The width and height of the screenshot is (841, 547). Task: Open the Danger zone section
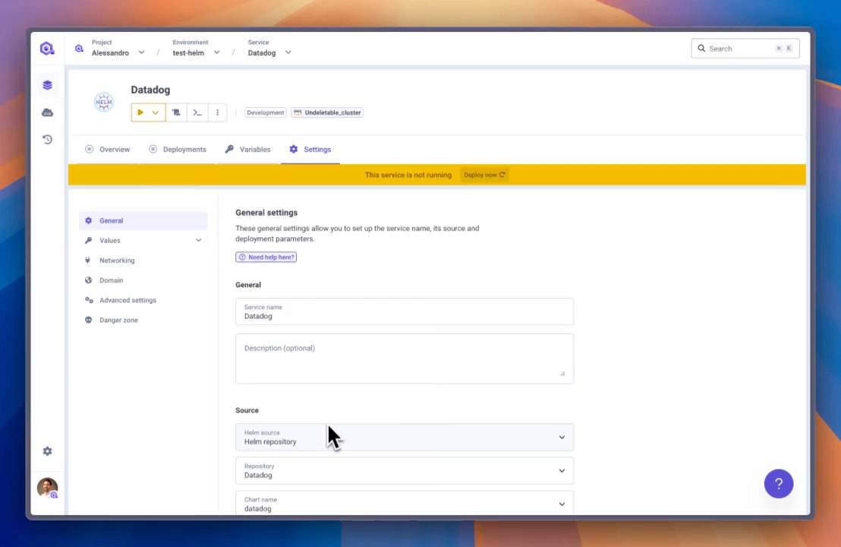[143, 320]
